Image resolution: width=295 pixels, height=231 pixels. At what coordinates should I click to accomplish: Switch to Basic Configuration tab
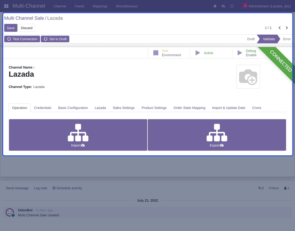pos(73,108)
